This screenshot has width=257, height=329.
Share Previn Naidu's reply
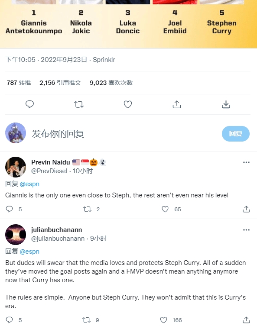246,209
